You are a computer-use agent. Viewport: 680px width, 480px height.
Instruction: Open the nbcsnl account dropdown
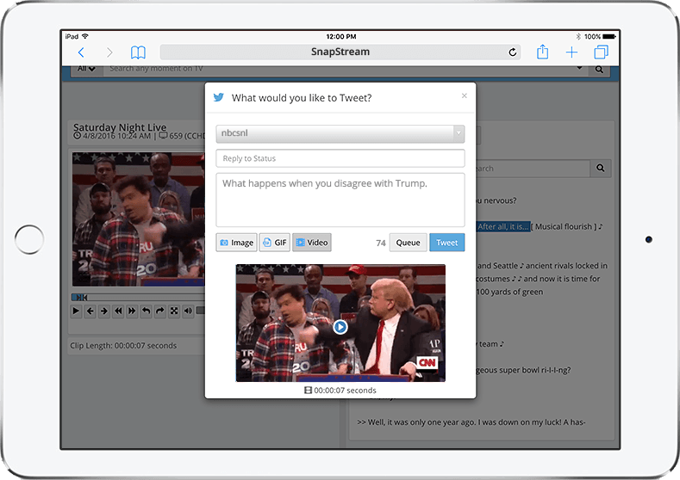(x=340, y=134)
